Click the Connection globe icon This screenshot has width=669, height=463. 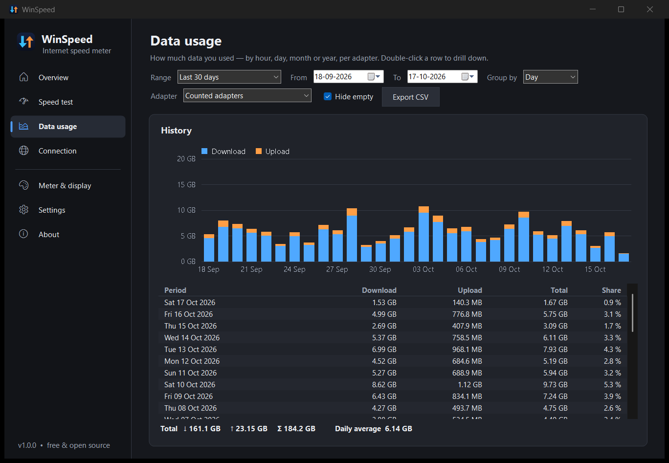click(x=23, y=151)
